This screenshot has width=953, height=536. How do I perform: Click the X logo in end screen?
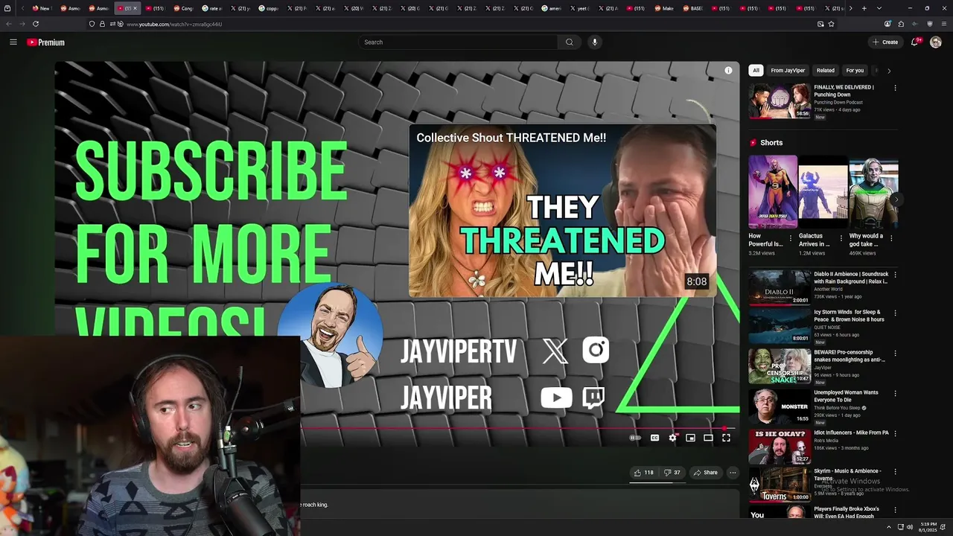tap(555, 351)
